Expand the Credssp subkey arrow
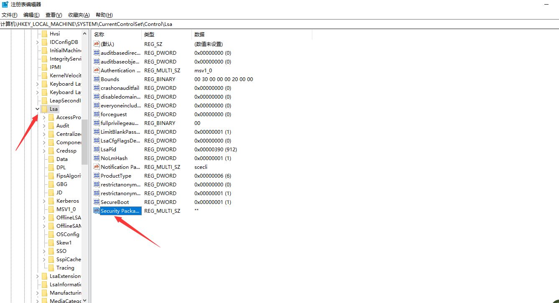559x303 pixels. pos(44,151)
